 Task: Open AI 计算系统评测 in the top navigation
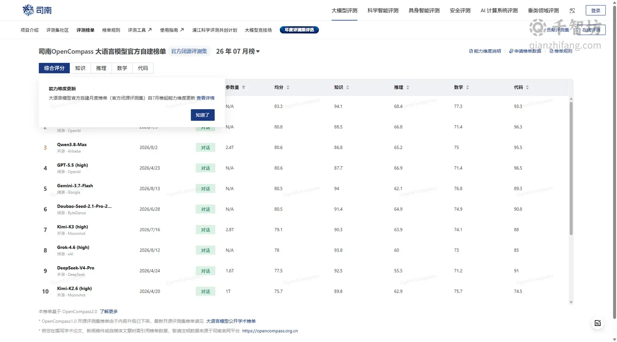[x=499, y=11]
